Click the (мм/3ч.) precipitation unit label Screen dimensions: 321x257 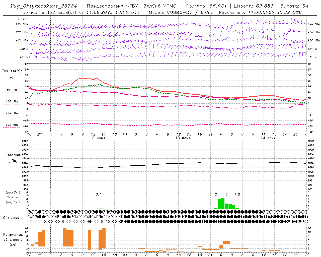click(x=13, y=192)
